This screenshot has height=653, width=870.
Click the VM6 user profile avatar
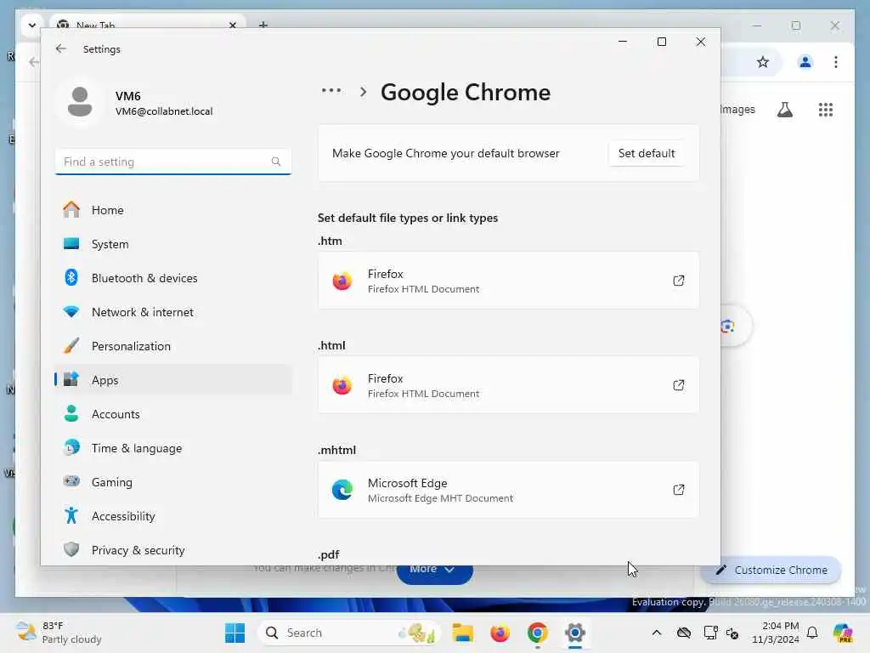tap(80, 102)
